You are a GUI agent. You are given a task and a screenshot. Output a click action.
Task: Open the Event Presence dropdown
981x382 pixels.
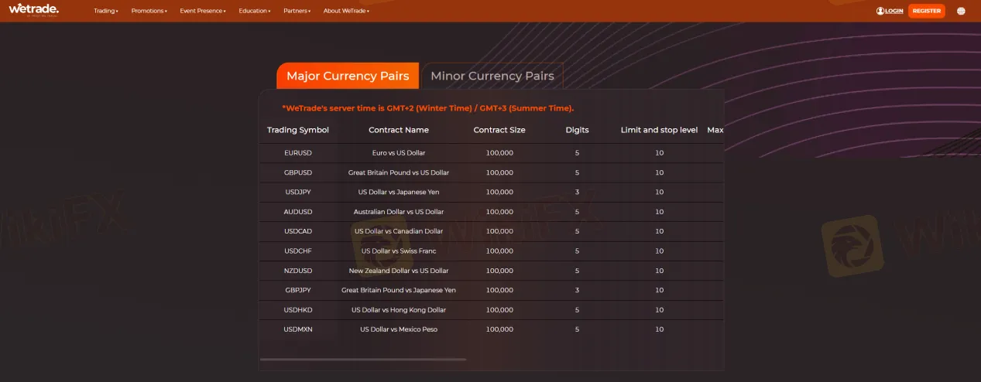(x=203, y=12)
